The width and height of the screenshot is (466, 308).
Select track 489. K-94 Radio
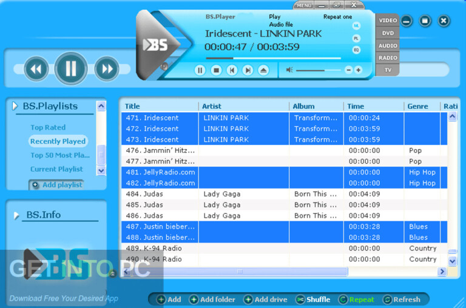[x=284, y=249]
